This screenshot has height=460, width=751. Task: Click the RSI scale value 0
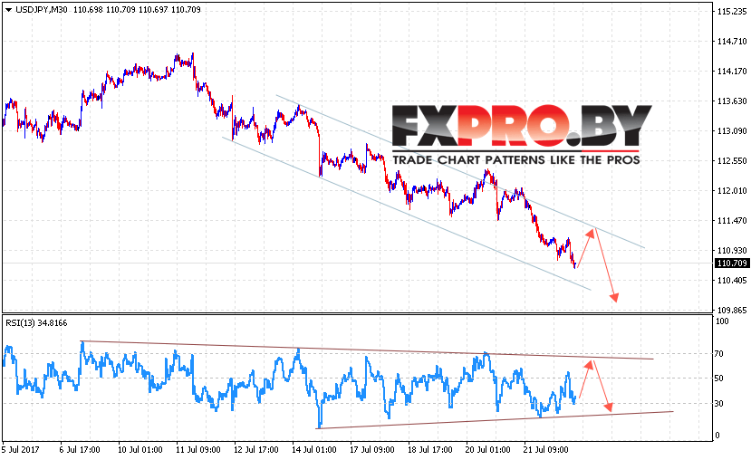pyautogui.click(x=717, y=436)
